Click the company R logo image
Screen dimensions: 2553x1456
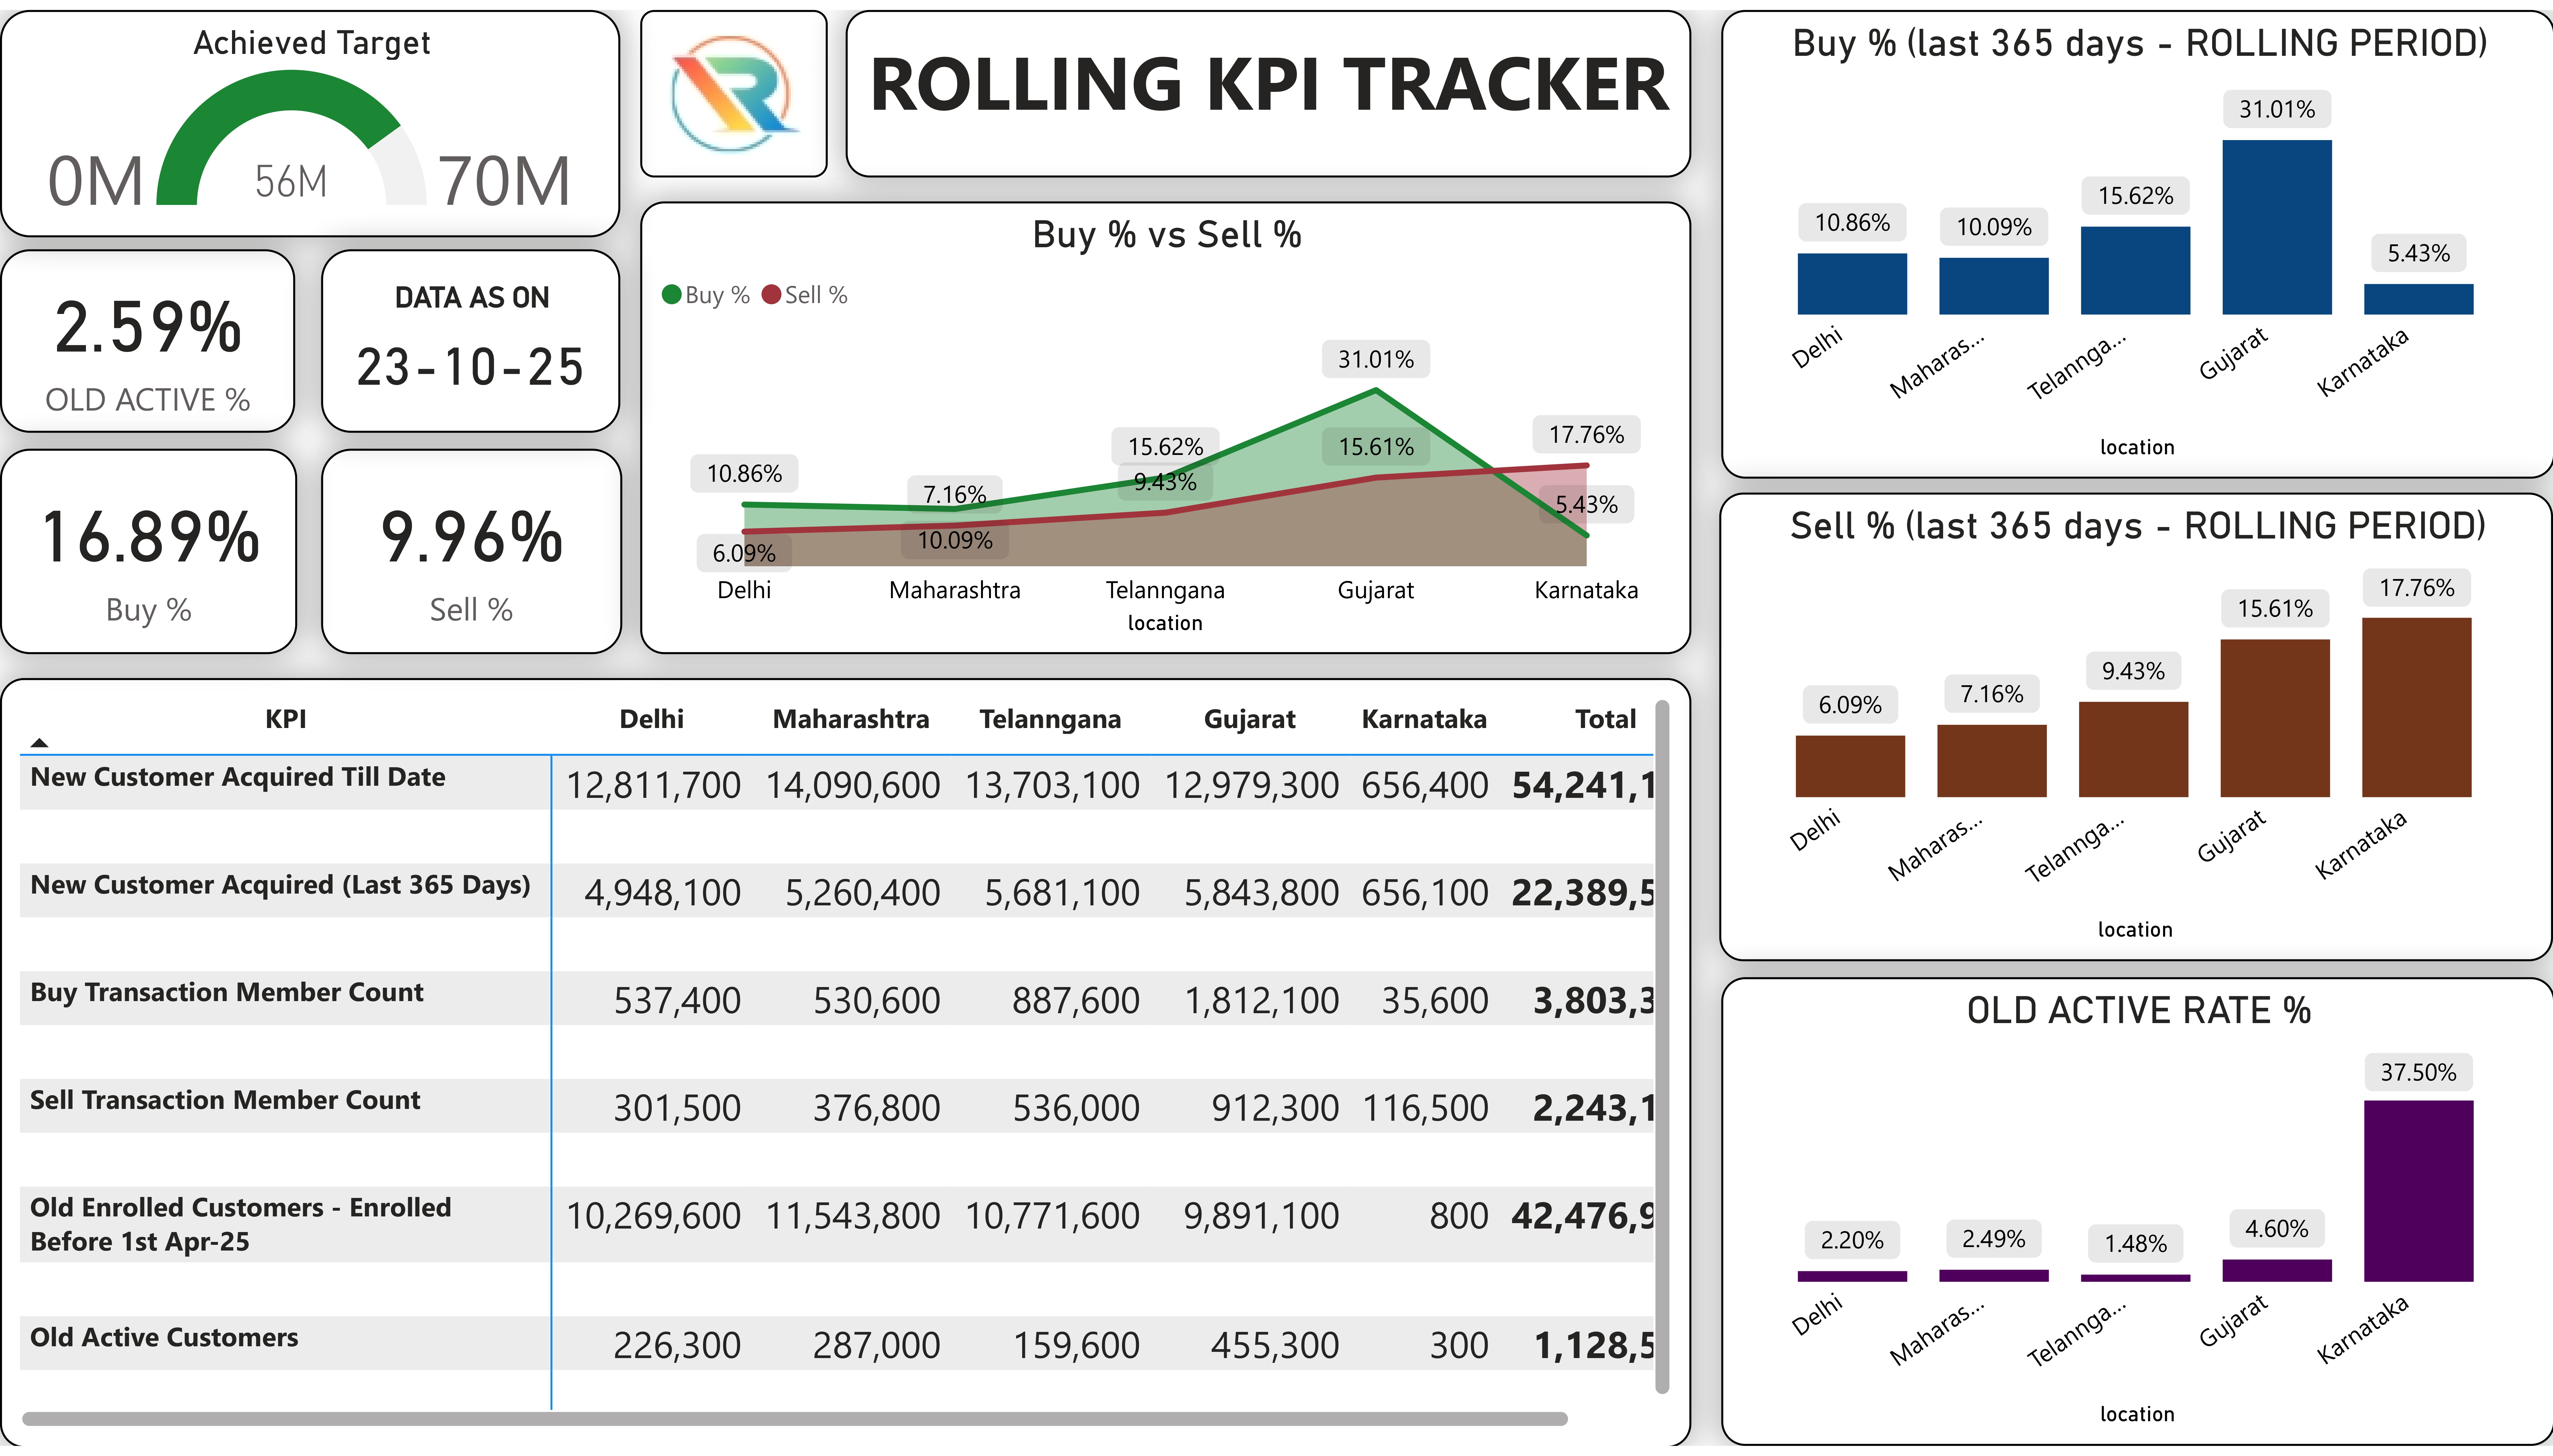(x=733, y=94)
